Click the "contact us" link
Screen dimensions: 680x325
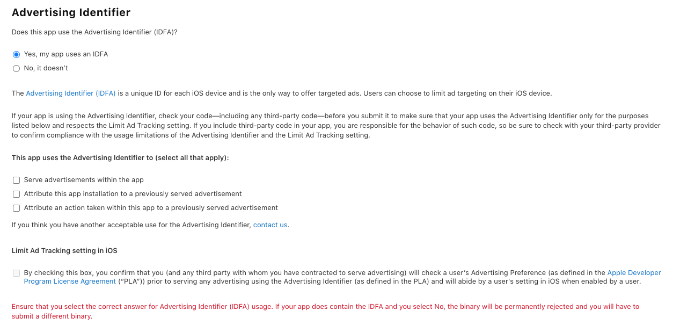tap(270, 225)
